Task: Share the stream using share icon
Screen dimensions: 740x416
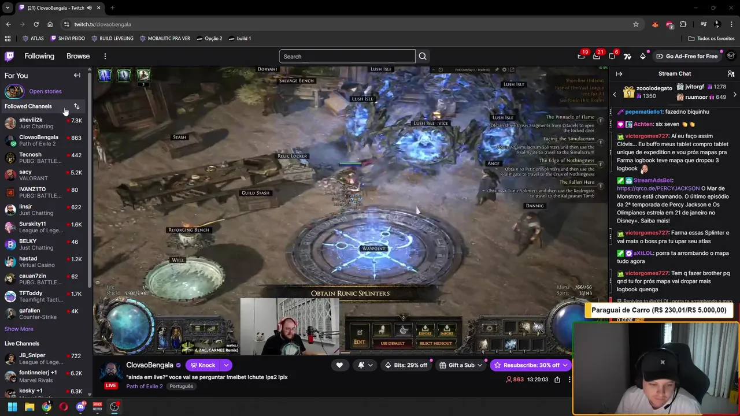Action: [557, 380]
